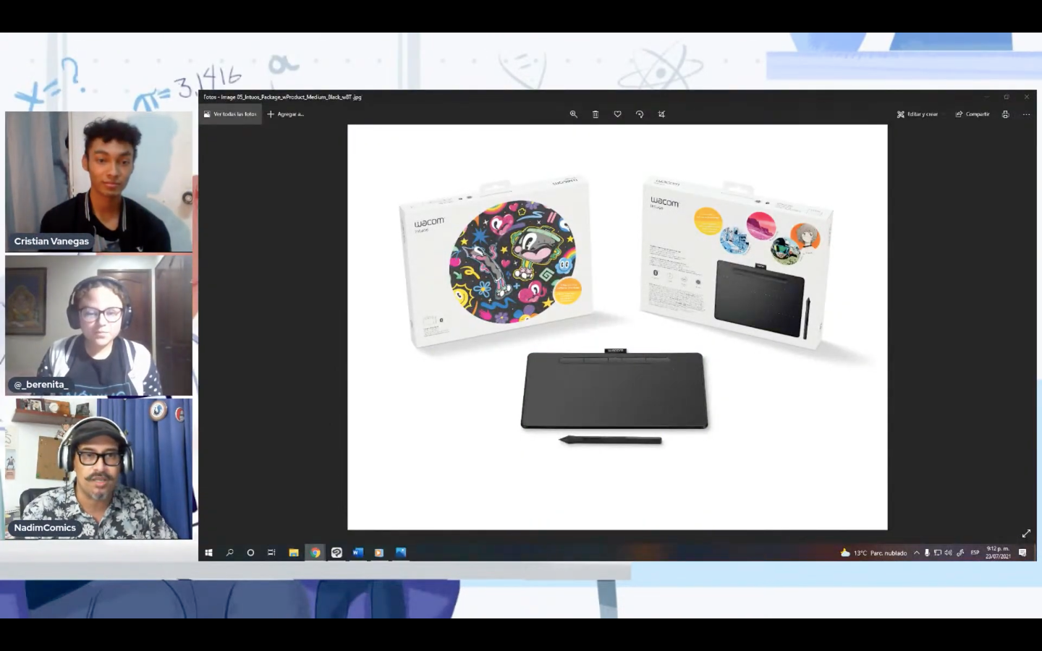The image size is (1042, 651).
Task: Open Cortana circle icon on taskbar
Action: click(250, 553)
